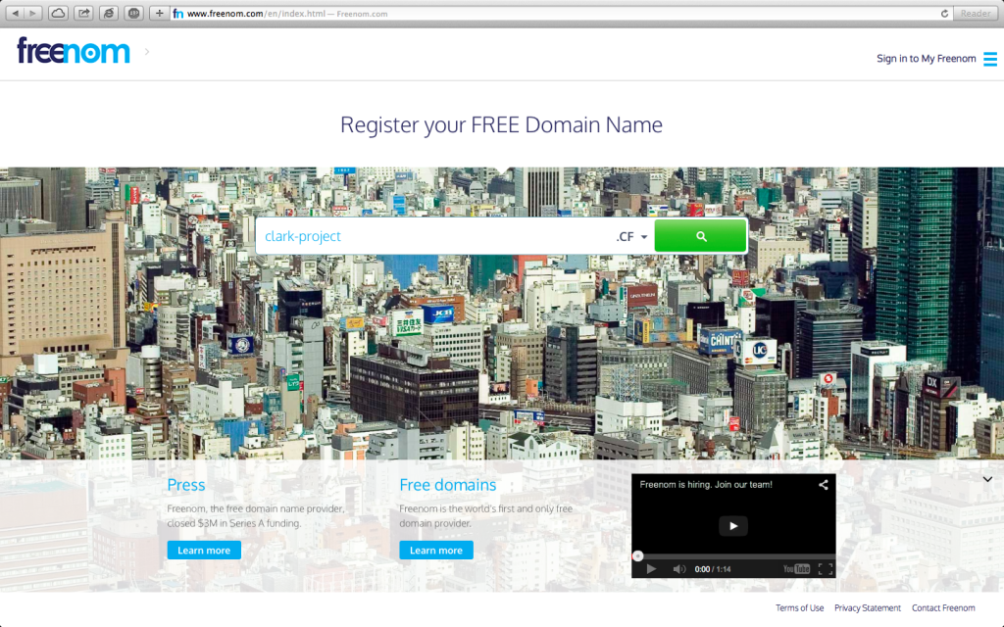
Task: Open the Free domains heading link
Action: (447, 485)
